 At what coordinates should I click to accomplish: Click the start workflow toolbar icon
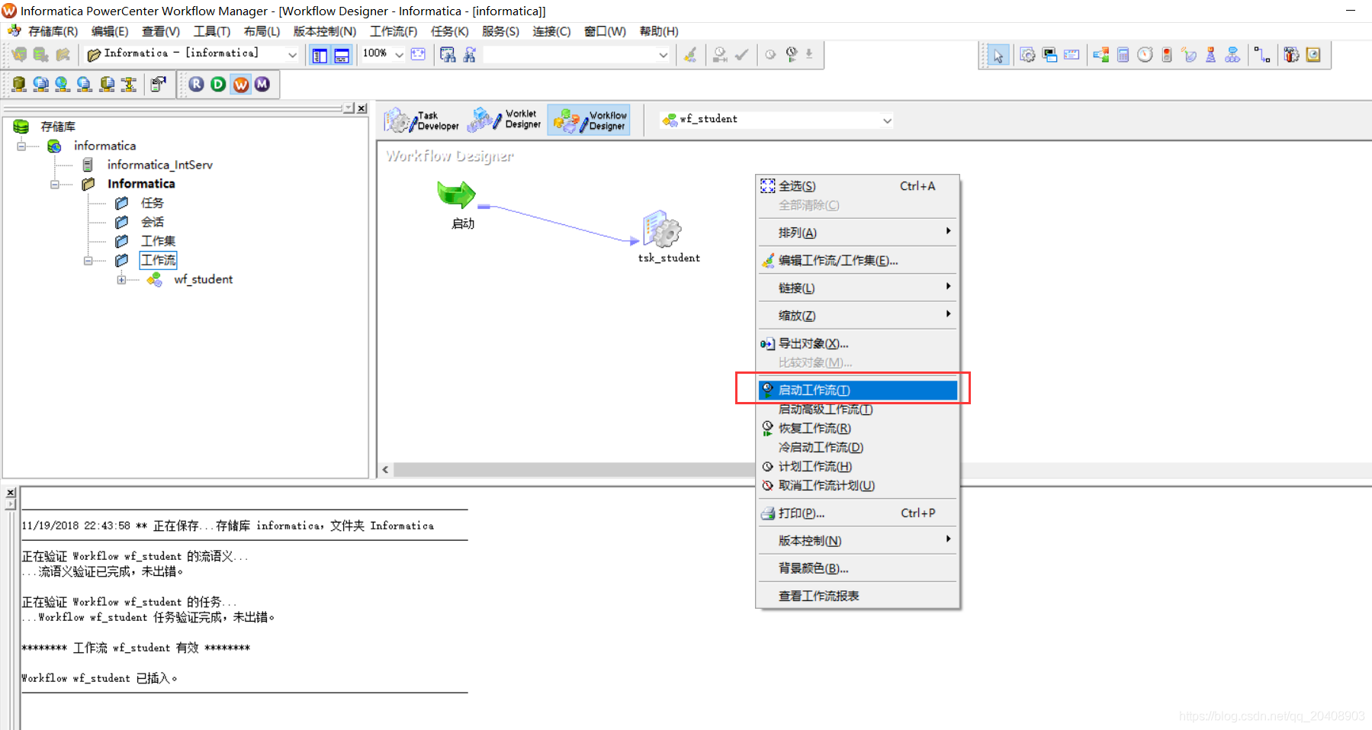pos(792,55)
